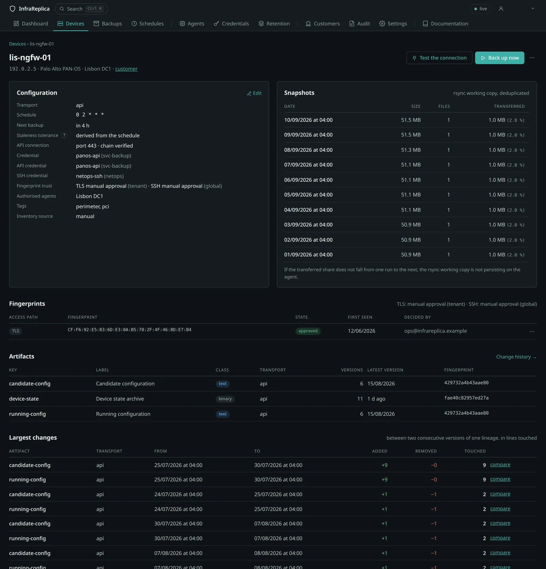This screenshot has height=569, width=546.
Task: Switch to the Retention tab
Action: click(x=274, y=24)
